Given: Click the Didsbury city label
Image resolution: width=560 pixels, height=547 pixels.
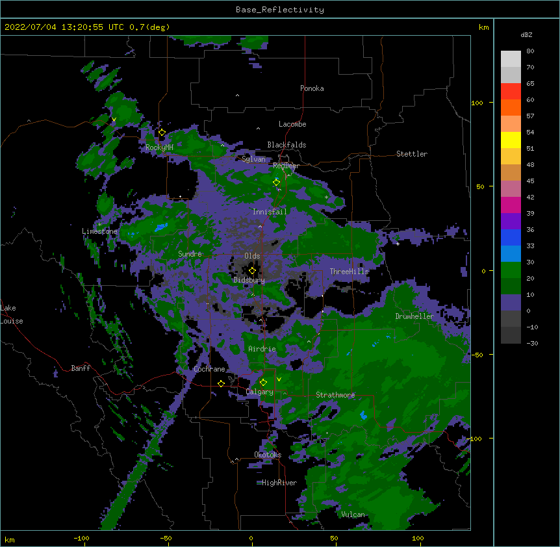Looking at the screenshot, I should pos(249,280).
